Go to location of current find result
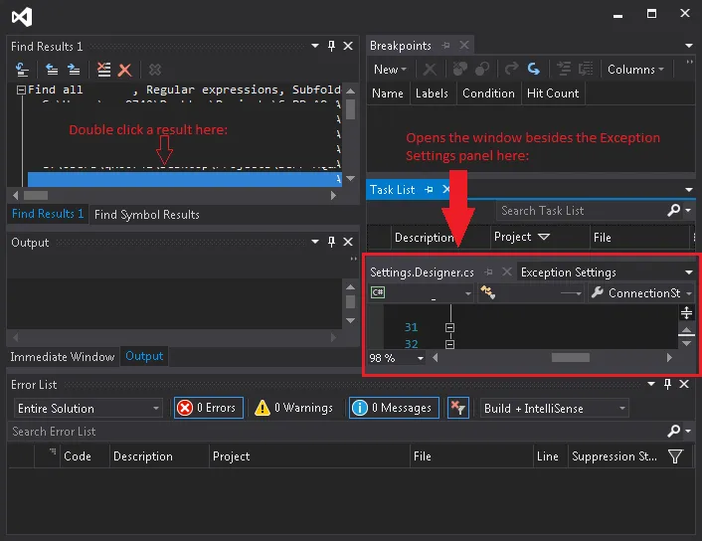Image resolution: width=702 pixels, height=541 pixels. click(x=22, y=70)
